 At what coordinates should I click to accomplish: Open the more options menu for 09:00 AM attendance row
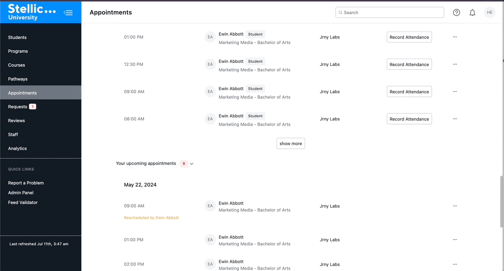[455, 91]
